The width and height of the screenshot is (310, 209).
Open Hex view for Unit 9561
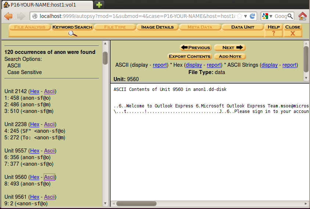tap(35, 197)
